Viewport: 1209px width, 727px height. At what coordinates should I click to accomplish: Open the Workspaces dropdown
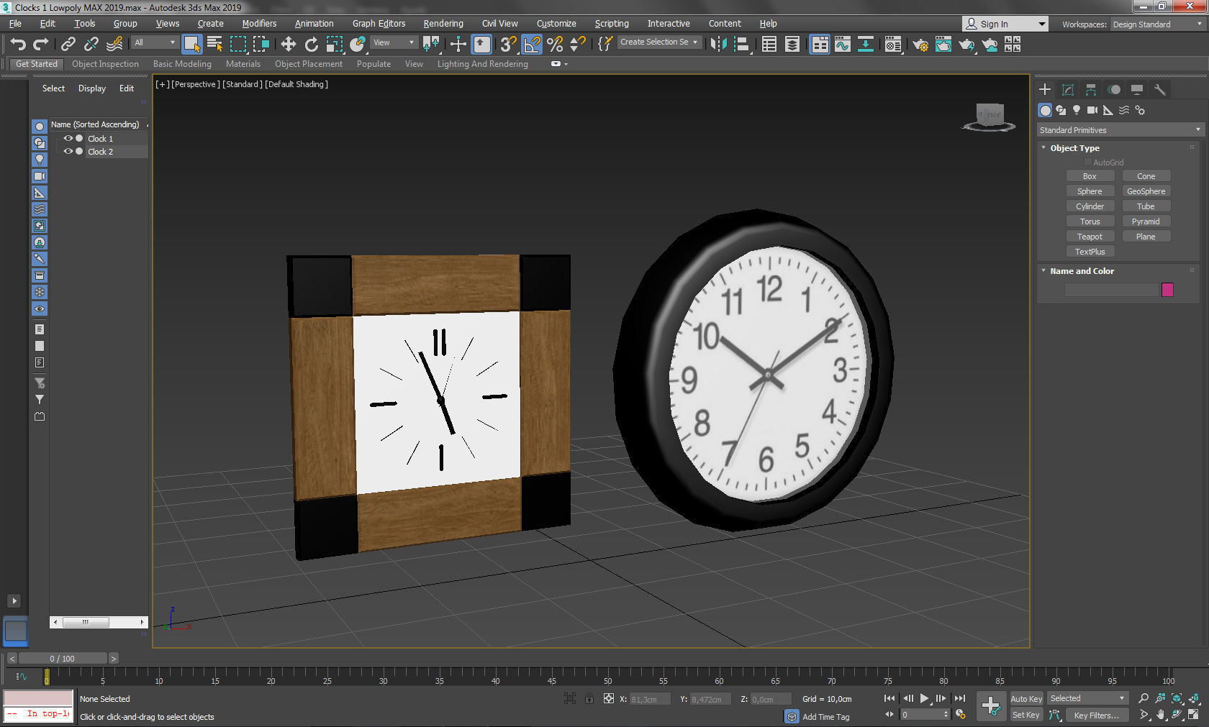[1156, 24]
